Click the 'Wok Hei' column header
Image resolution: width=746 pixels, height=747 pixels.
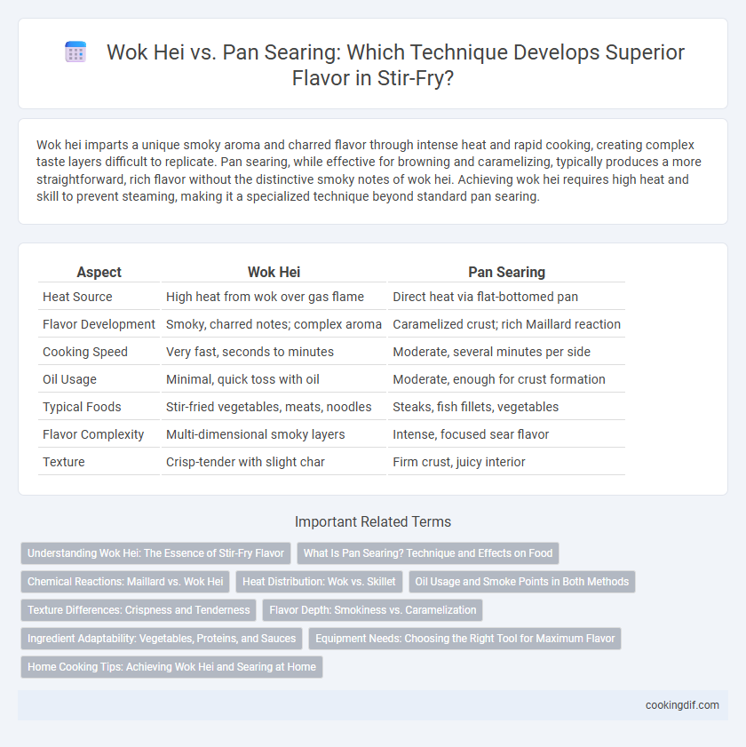(x=274, y=272)
